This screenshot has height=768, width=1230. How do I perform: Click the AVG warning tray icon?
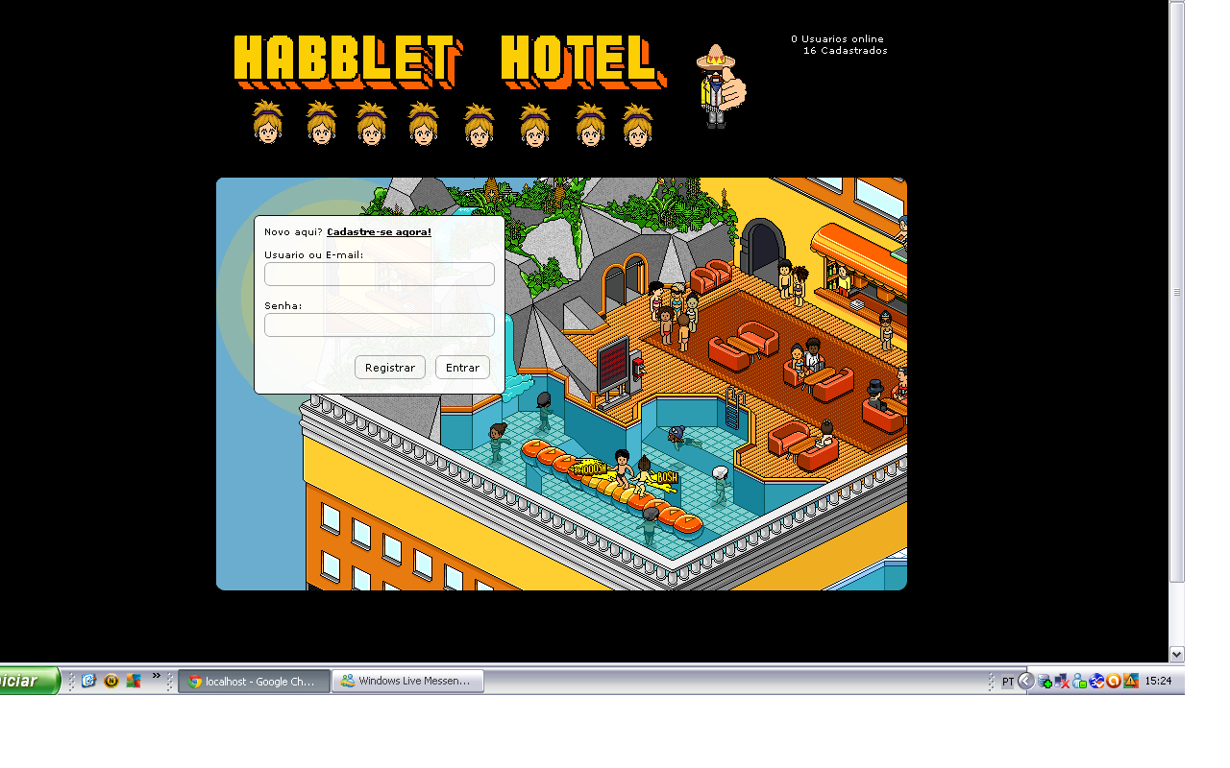[1131, 682]
